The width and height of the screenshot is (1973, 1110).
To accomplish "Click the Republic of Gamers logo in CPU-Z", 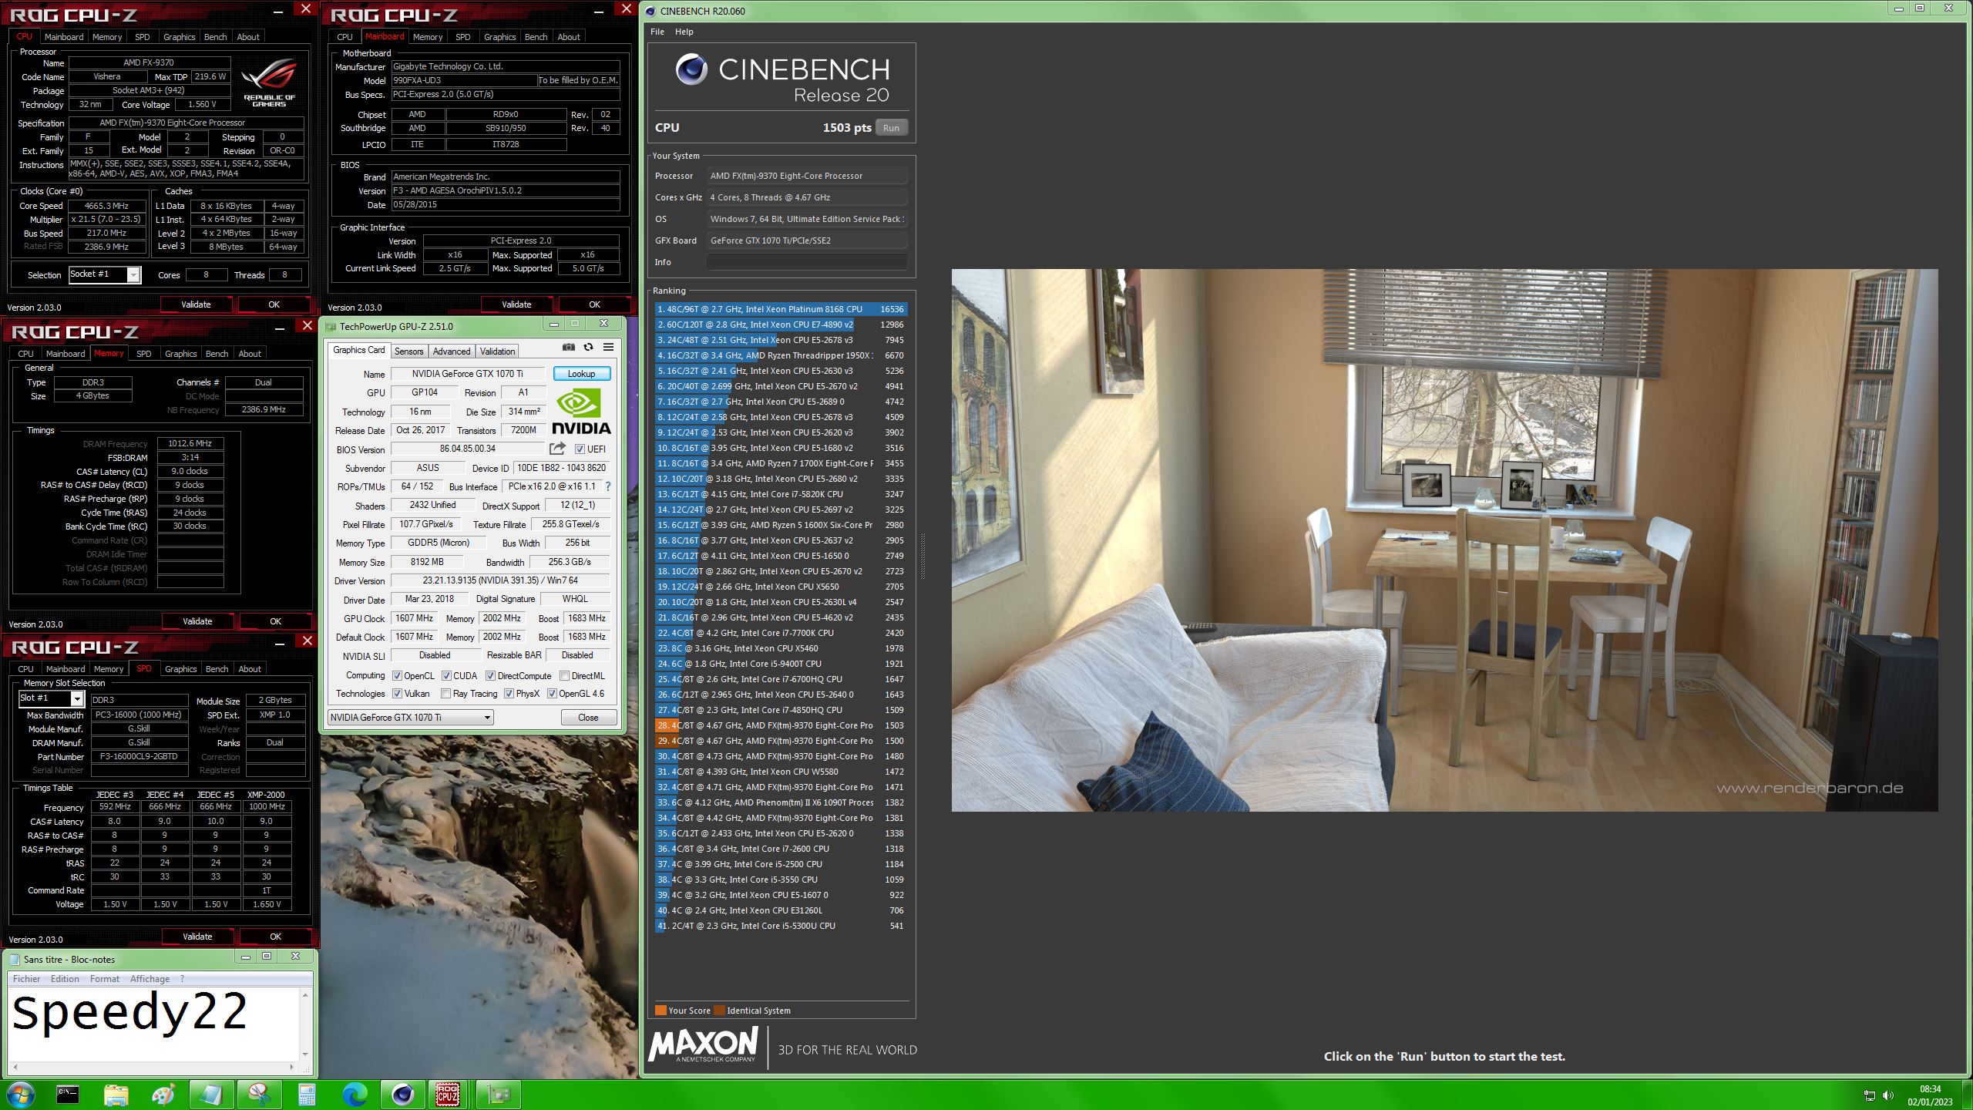I will [269, 83].
